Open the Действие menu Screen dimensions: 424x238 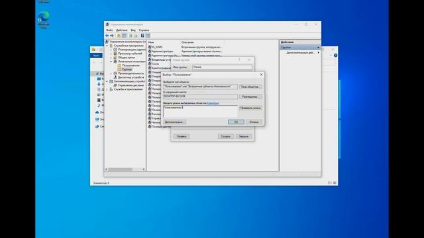tap(121, 30)
